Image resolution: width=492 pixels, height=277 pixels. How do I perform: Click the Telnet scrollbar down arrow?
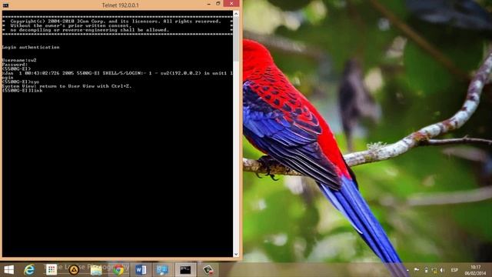(236, 254)
